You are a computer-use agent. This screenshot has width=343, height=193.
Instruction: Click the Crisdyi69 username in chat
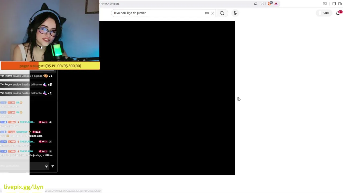[x=22, y=132]
